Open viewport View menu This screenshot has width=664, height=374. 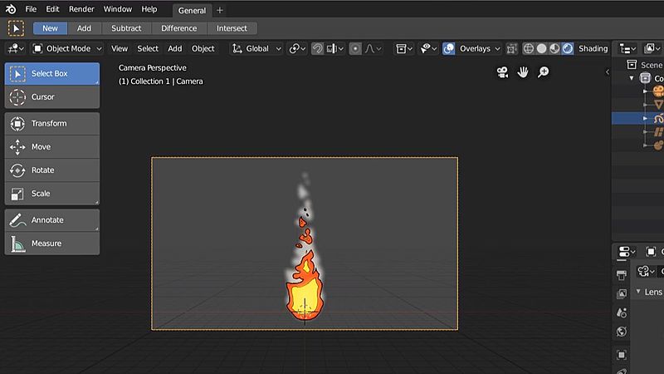point(120,49)
